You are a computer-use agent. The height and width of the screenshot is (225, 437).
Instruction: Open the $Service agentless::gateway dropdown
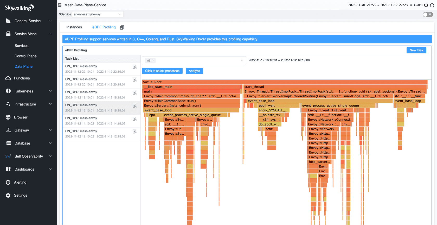point(98,14)
